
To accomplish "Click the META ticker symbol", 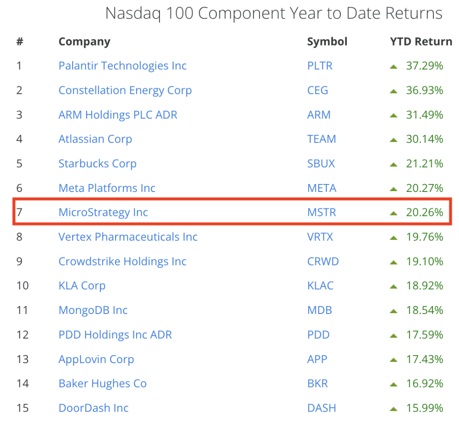I will tap(322, 188).
